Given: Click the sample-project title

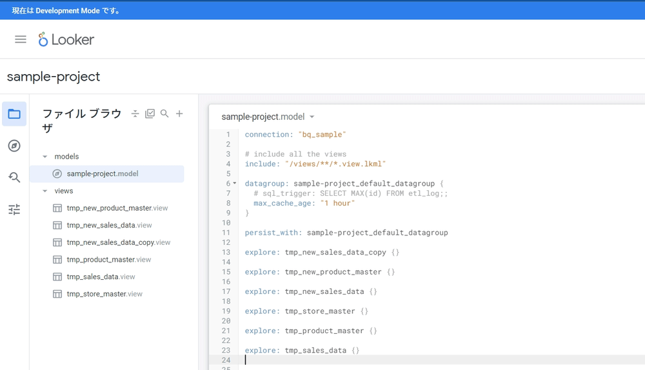Looking at the screenshot, I should [x=54, y=77].
